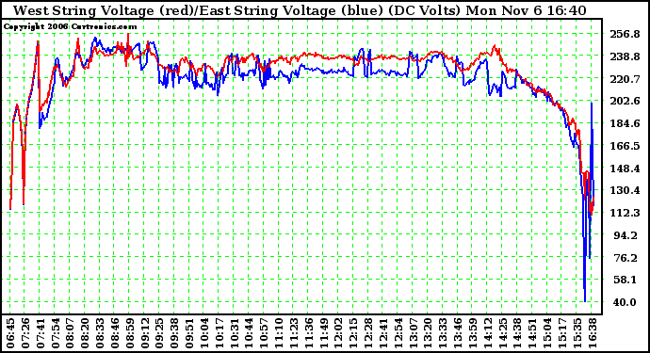
Task: Click the 94.2 y-axis label
Action: point(626,235)
